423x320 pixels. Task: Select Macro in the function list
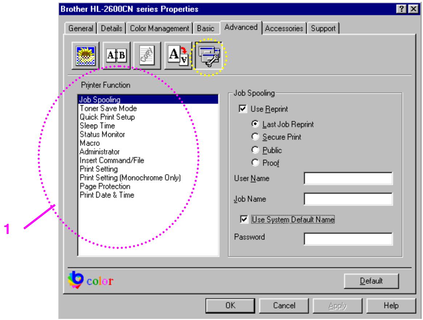[148, 143]
